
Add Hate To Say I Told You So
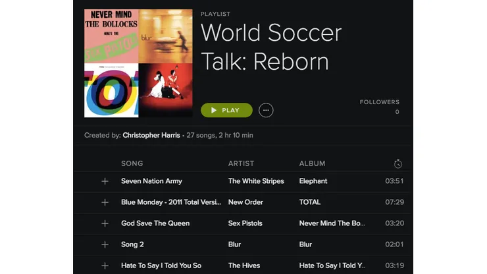105,265
